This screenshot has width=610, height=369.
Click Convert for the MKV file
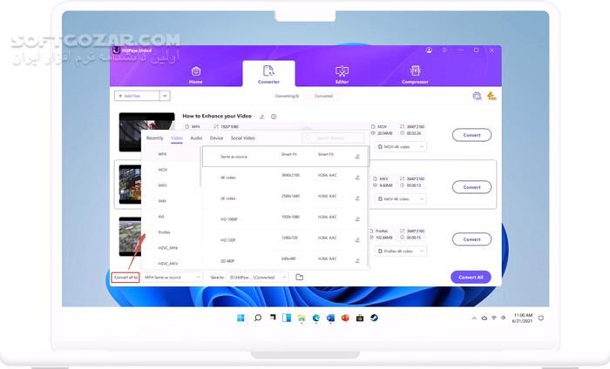coord(471,187)
